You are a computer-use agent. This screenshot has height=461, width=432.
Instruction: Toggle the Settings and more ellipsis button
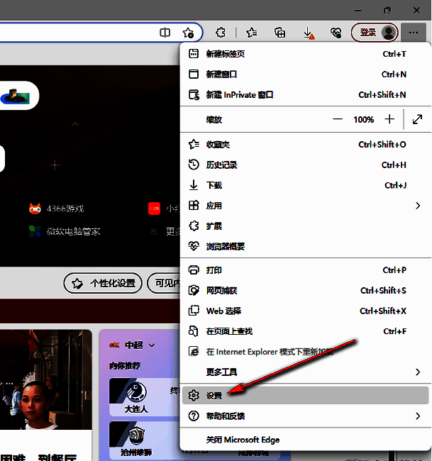pos(414,33)
